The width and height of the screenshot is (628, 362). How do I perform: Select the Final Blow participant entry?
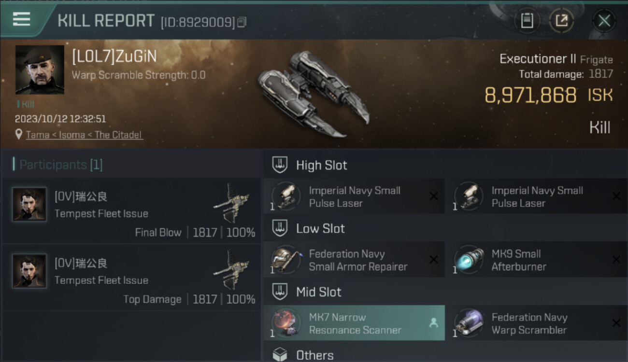[131, 210]
